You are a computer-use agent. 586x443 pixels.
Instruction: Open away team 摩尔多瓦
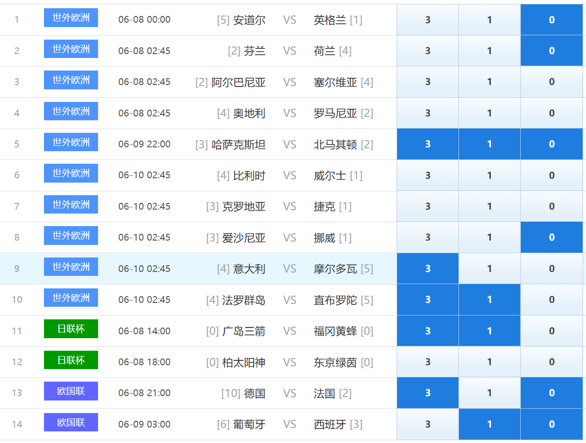click(x=335, y=269)
